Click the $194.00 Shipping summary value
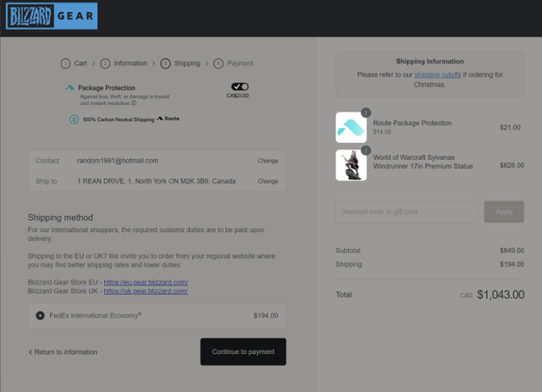 tap(512, 264)
